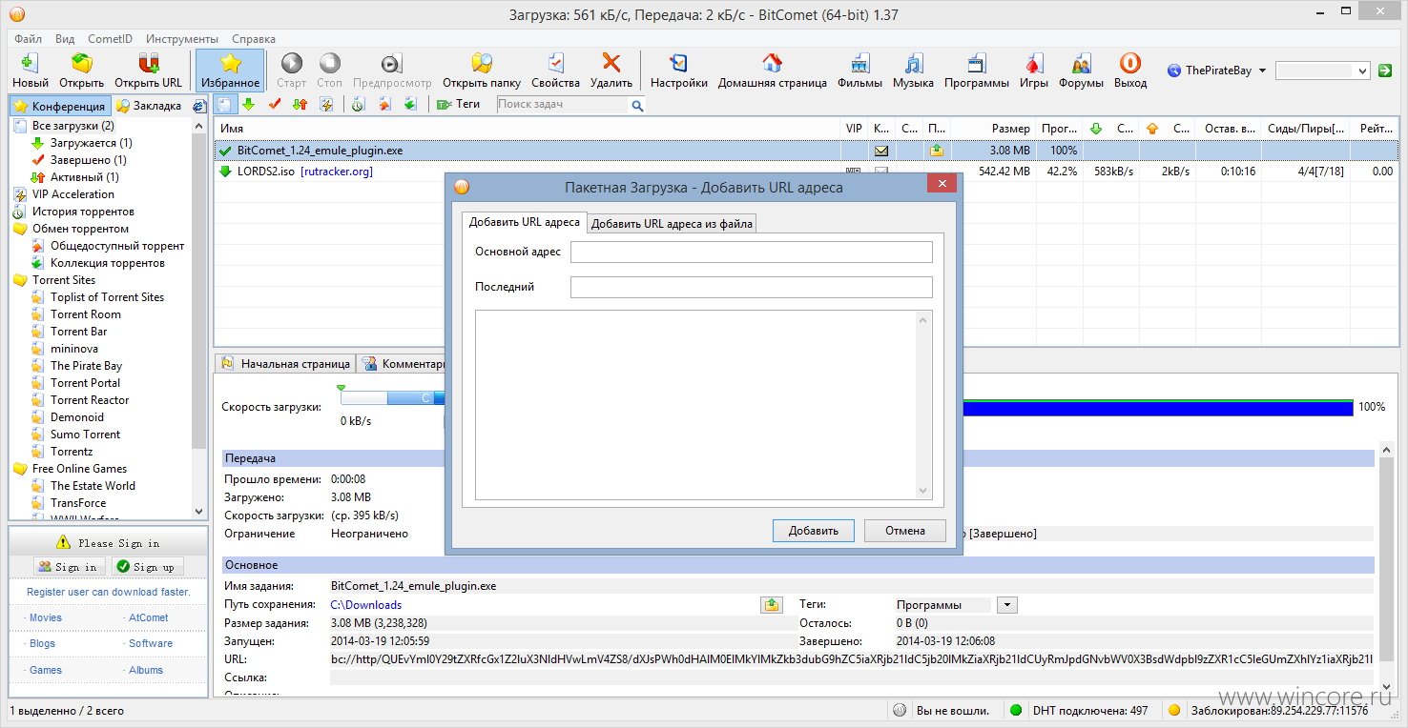Toggle the Избранное favorites star button

coord(230,71)
